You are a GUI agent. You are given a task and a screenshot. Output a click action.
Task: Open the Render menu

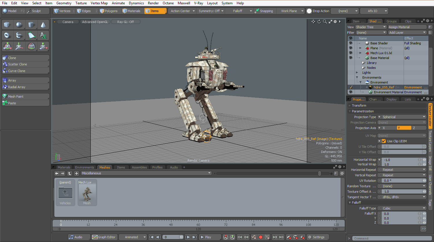(x=153, y=3)
